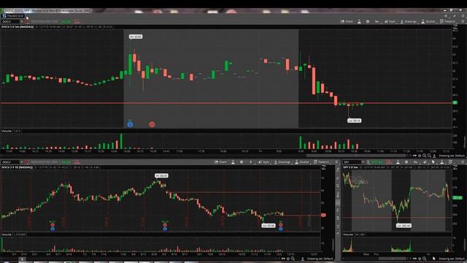Click Share in lower-left chart toolbar
The width and height of the screenshot is (467, 263).
click(220, 162)
